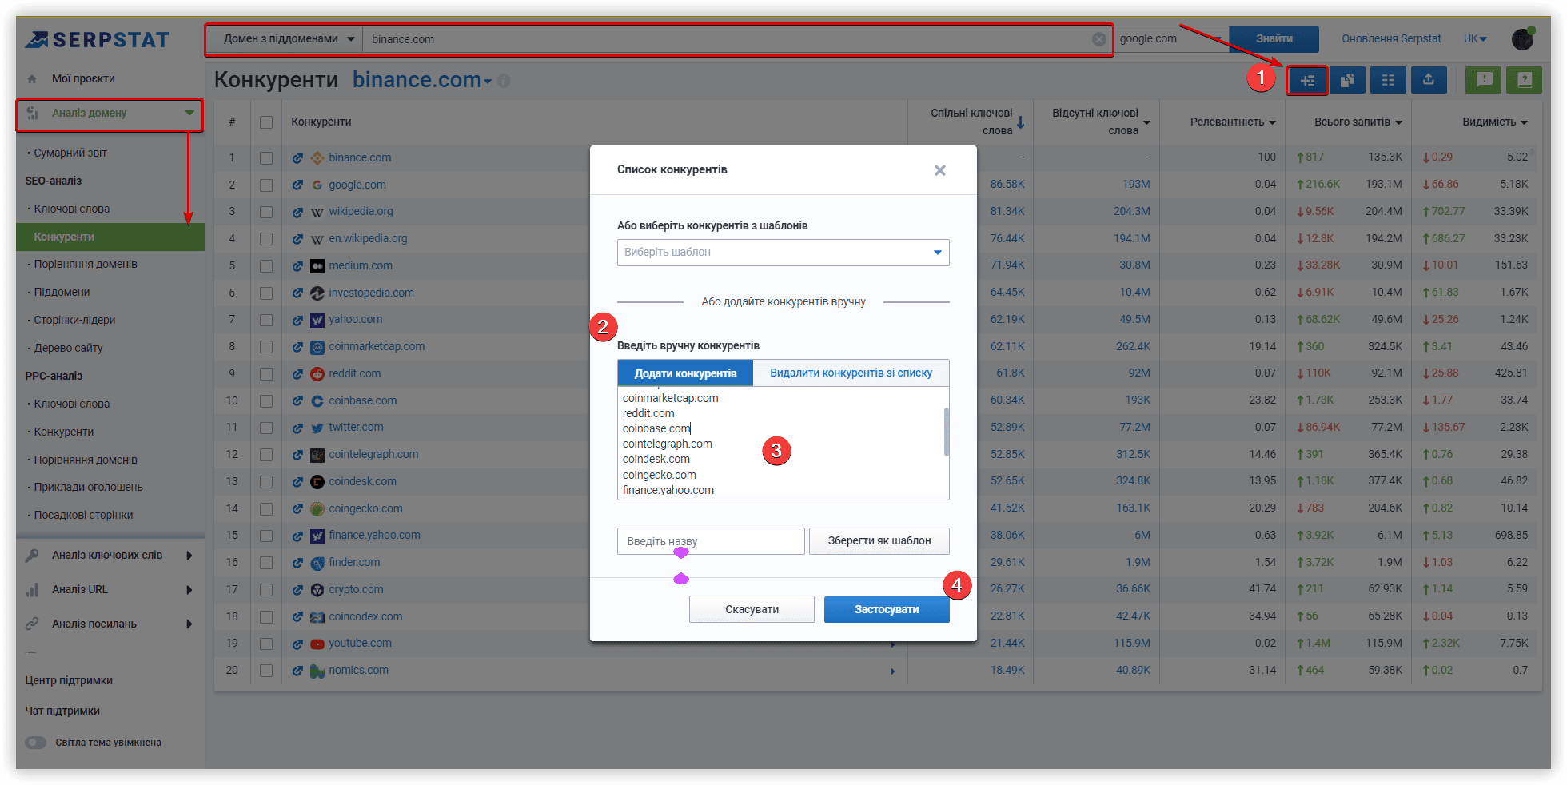
Task: Open Порівняння доменів under SEO-аналіз
Action: pyautogui.click(x=86, y=265)
